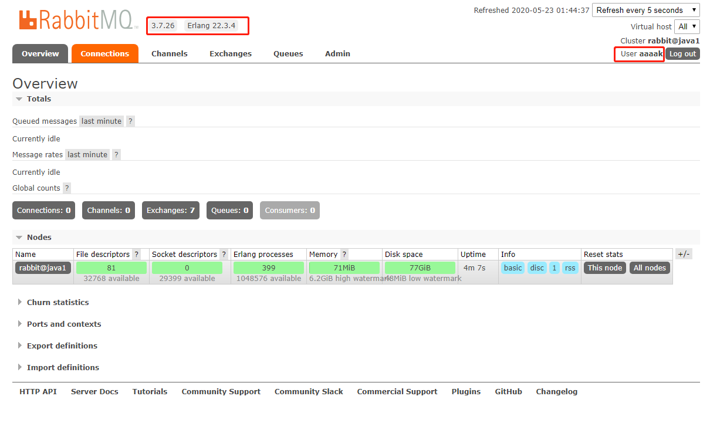Open the Commercial Support link
Screen dimensions: 710x430
click(x=397, y=391)
